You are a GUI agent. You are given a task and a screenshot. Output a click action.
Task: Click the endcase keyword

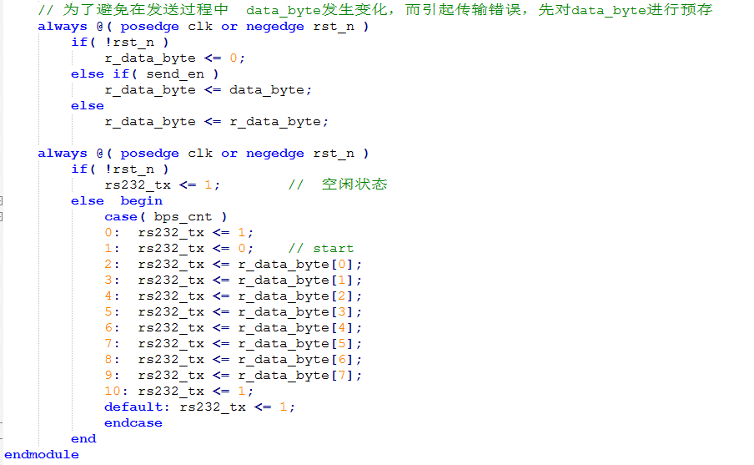pos(133,422)
